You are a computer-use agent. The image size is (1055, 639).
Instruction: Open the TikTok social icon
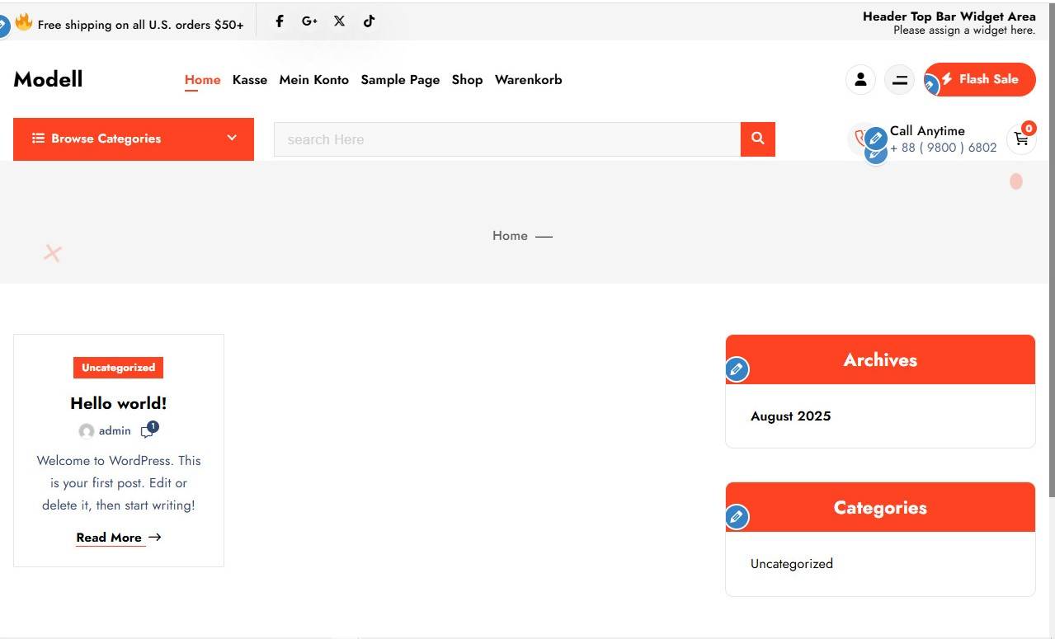click(x=369, y=21)
